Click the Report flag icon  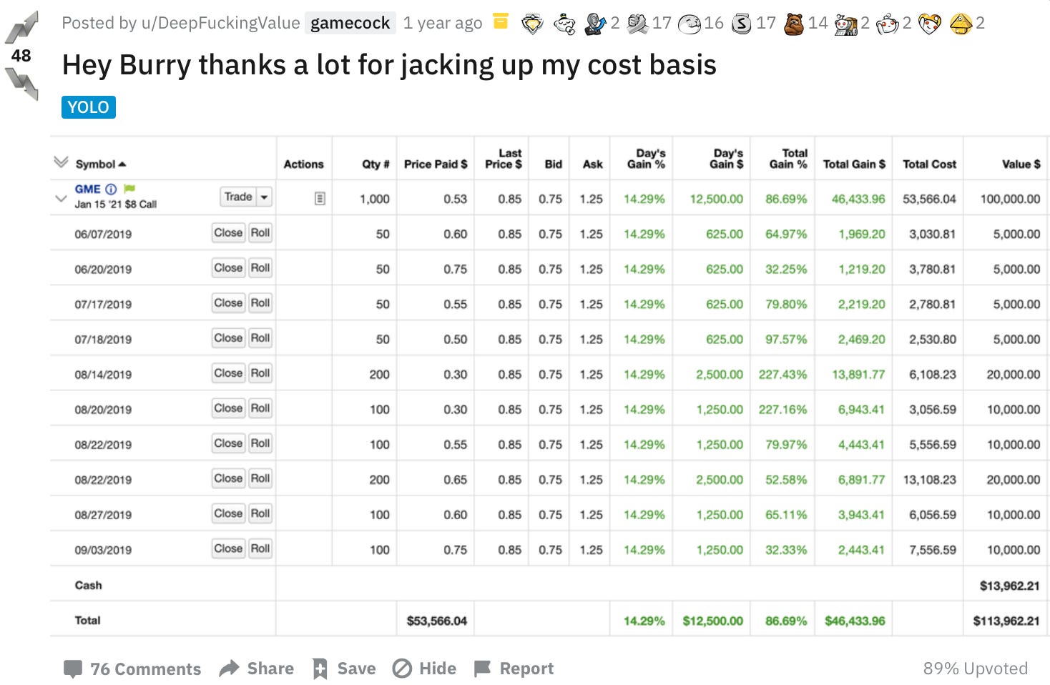(483, 669)
